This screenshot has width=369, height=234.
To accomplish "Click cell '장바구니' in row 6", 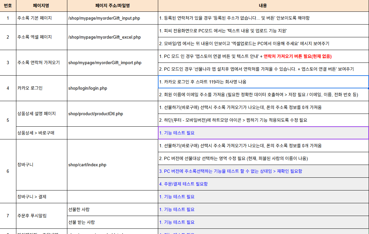I will (x=42, y=165).
